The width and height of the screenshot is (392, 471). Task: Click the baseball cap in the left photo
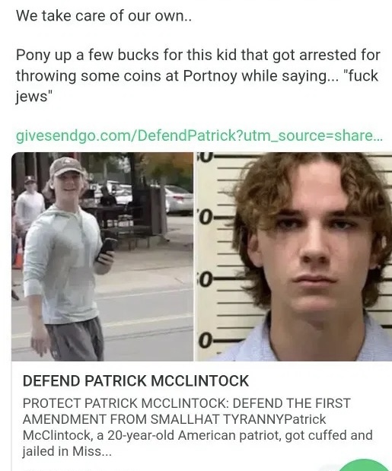(x=65, y=166)
